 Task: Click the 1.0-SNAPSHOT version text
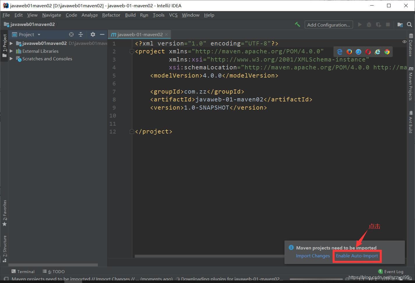(206, 108)
